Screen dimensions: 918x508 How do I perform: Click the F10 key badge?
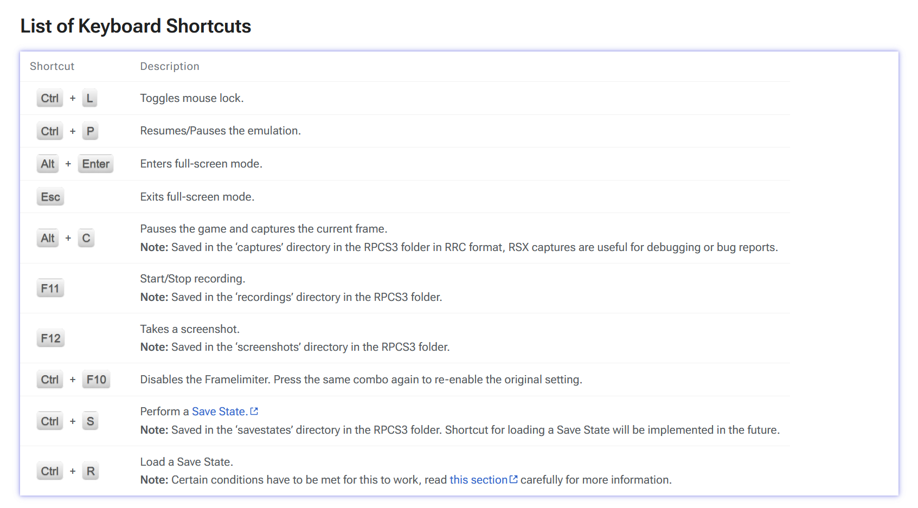pyautogui.click(x=97, y=380)
